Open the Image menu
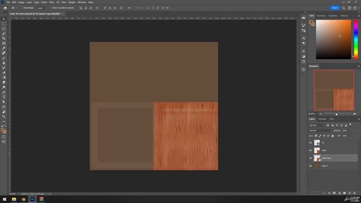Viewport: 361px width, 203px height. click(21, 2)
